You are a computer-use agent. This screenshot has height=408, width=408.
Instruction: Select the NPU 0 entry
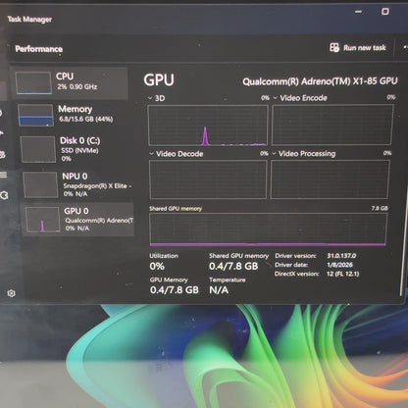click(77, 184)
